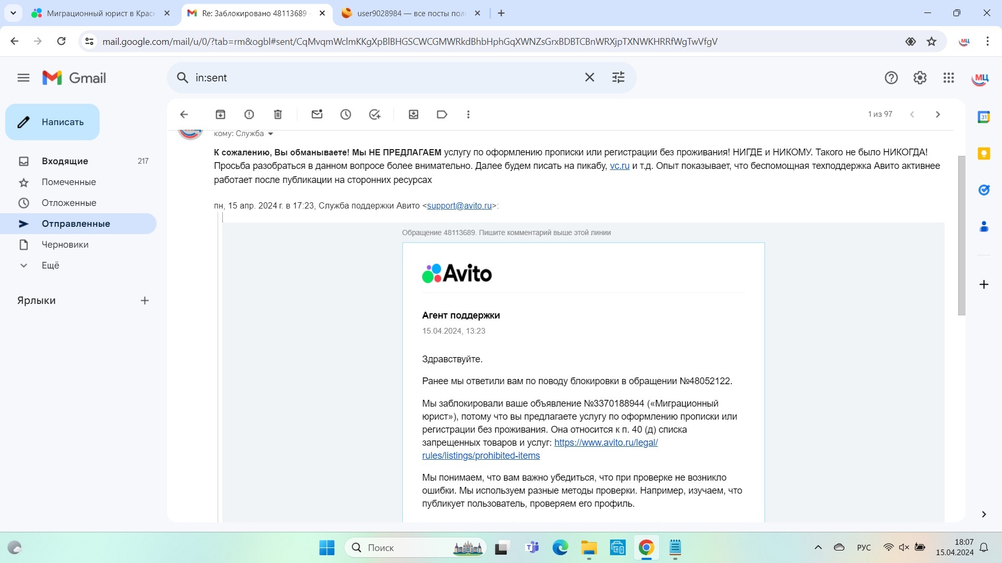Open Gmail settings gear
The height and width of the screenshot is (563, 1002).
920,78
